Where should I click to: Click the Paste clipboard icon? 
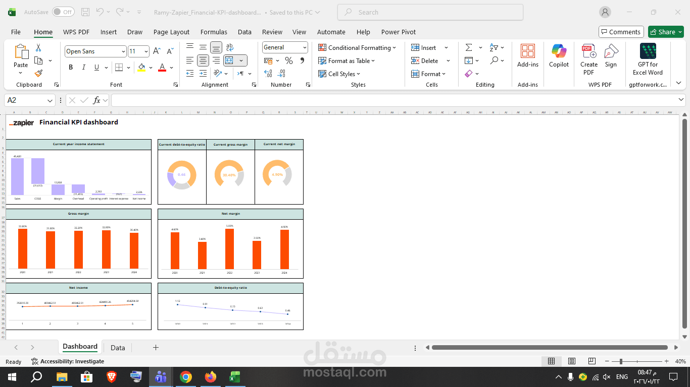tap(21, 52)
